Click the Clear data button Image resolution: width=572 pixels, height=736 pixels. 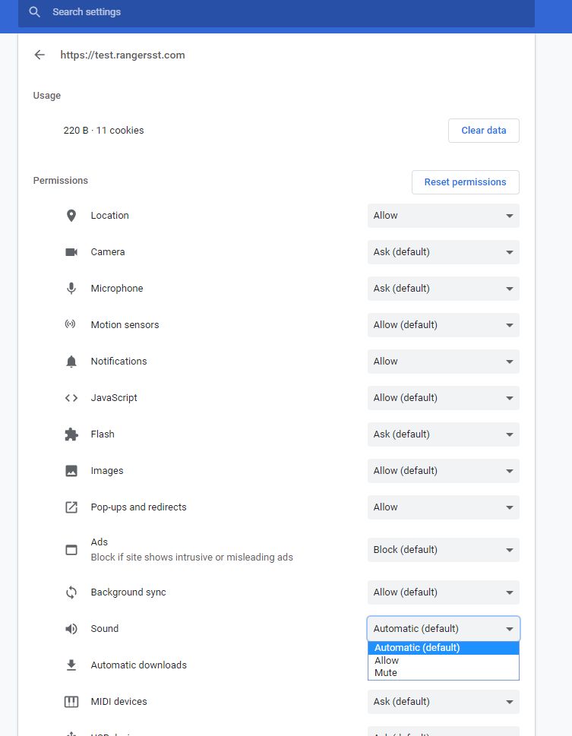(483, 130)
